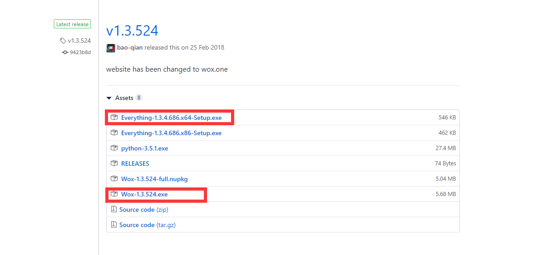This screenshot has height=255, width=557.
Task: Click package icon next to Wox-1.3.524-full.nupkg
Action: click(x=114, y=179)
